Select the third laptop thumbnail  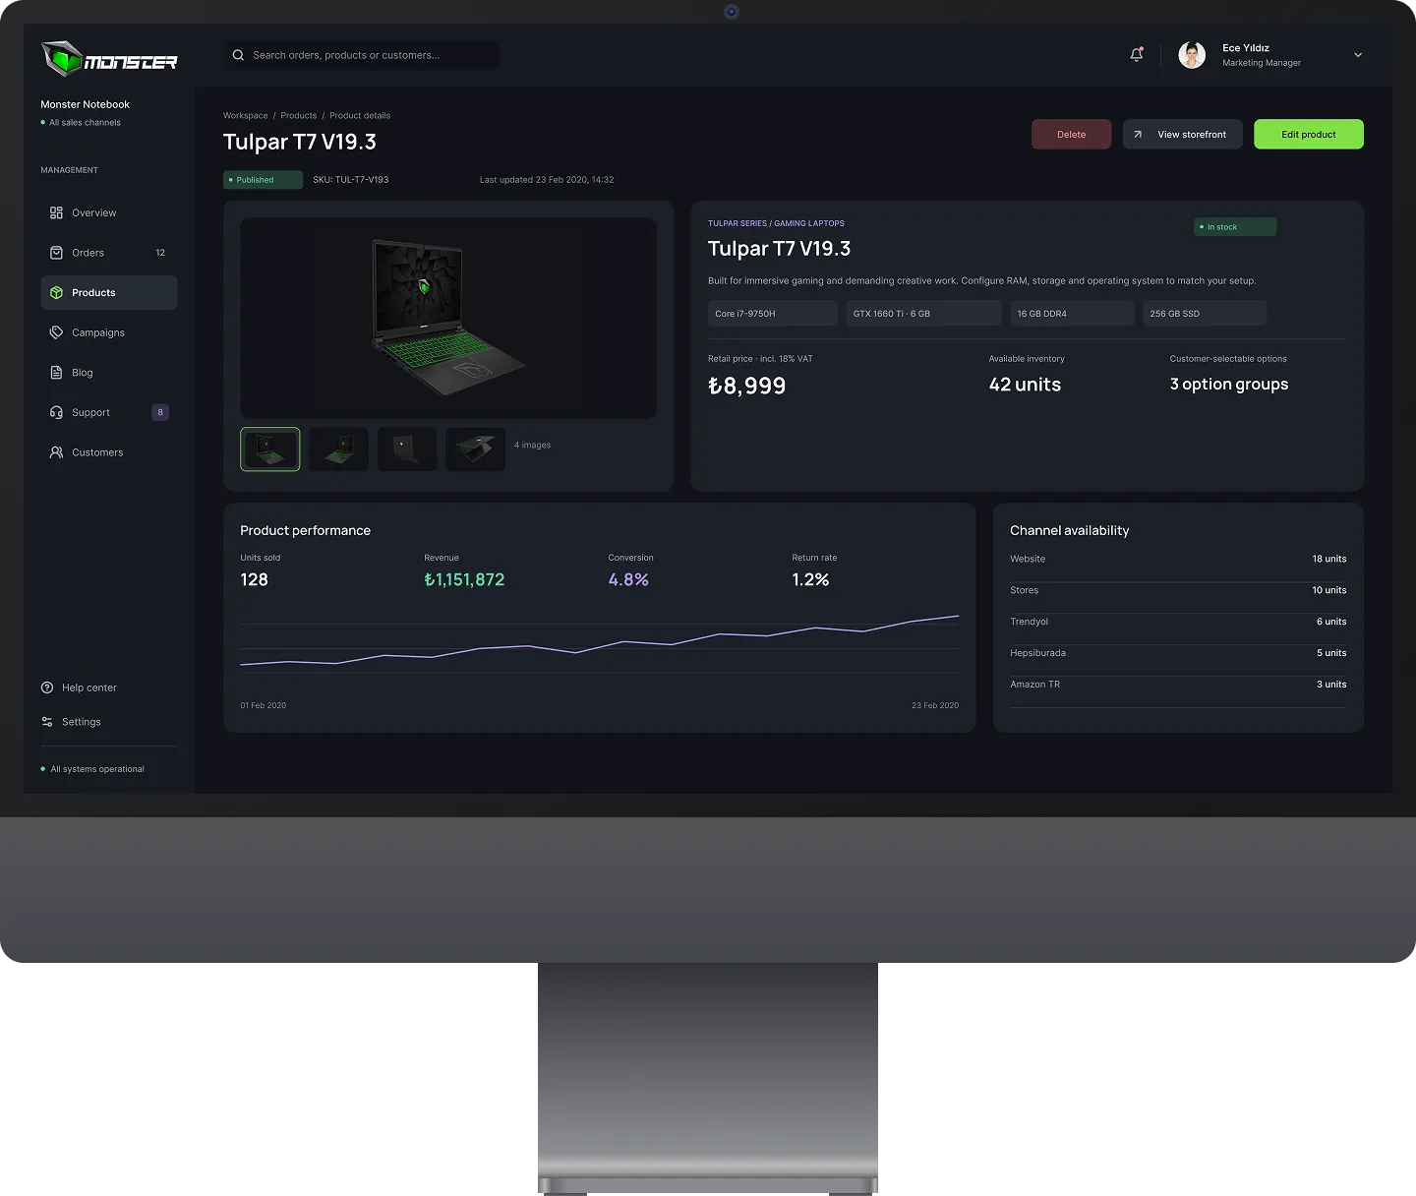[x=407, y=449]
